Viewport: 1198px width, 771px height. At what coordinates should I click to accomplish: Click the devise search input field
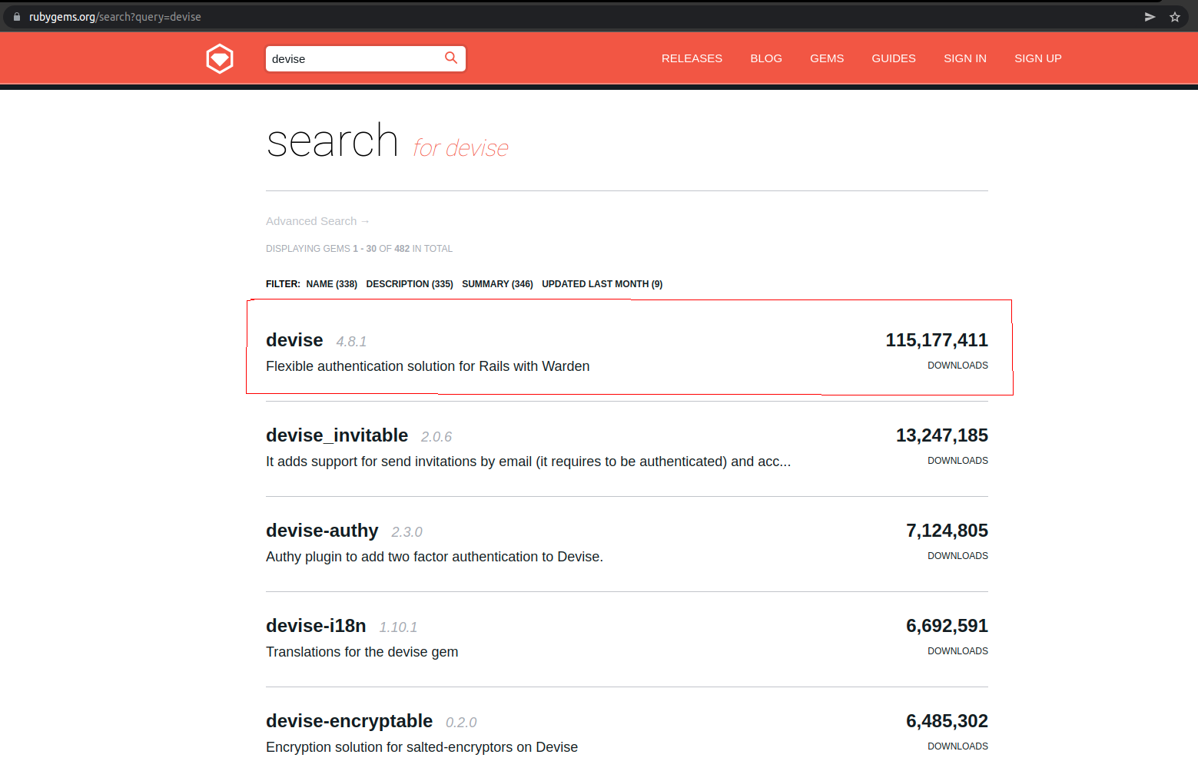click(366, 59)
